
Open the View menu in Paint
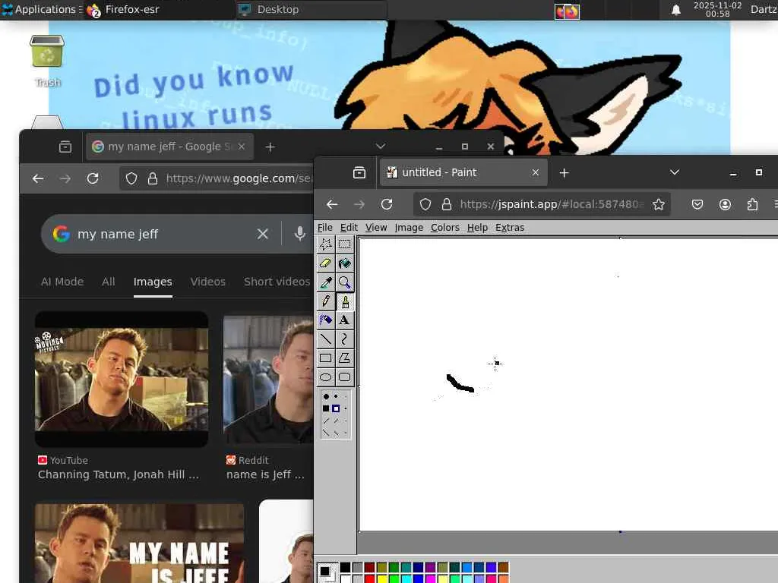(x=376, y=228)
